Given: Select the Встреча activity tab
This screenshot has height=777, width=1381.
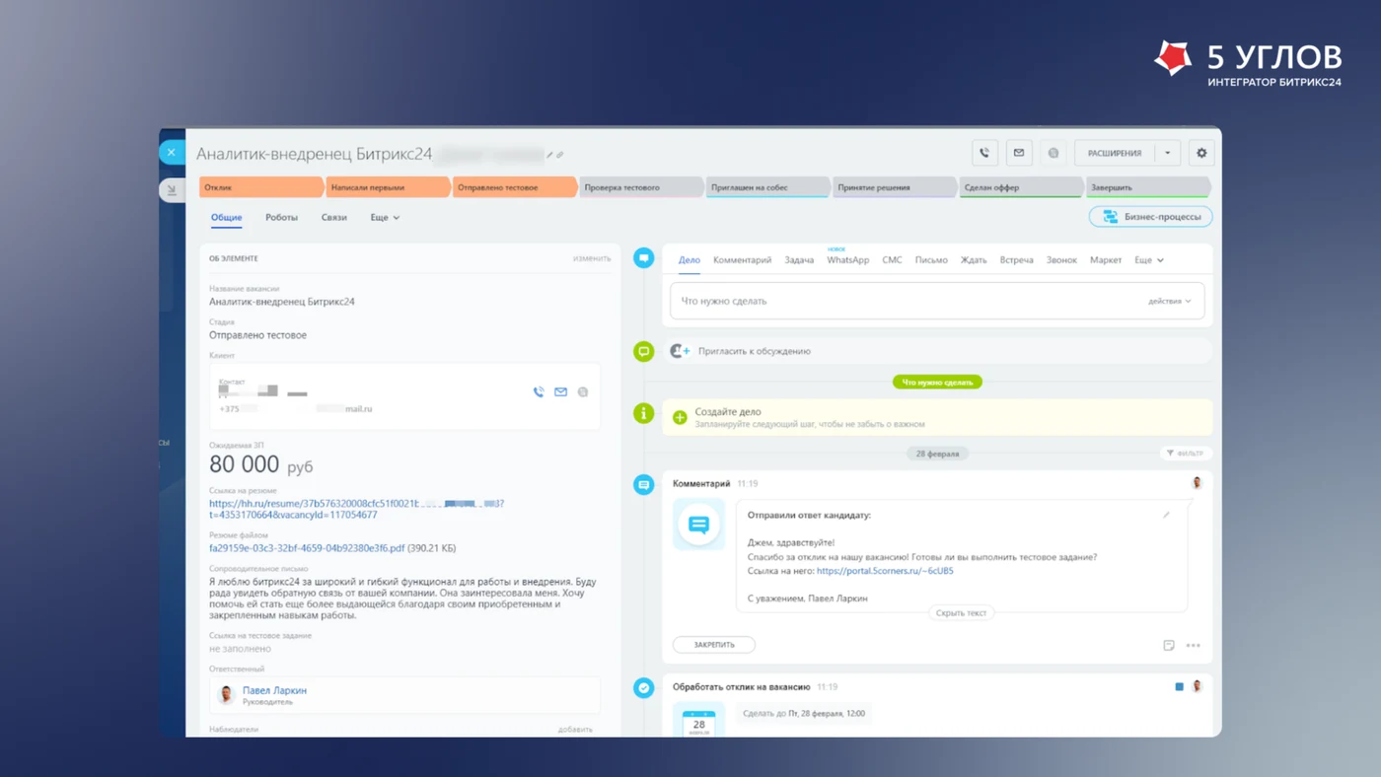Looking at the screenshot, I should (1017, 260).
